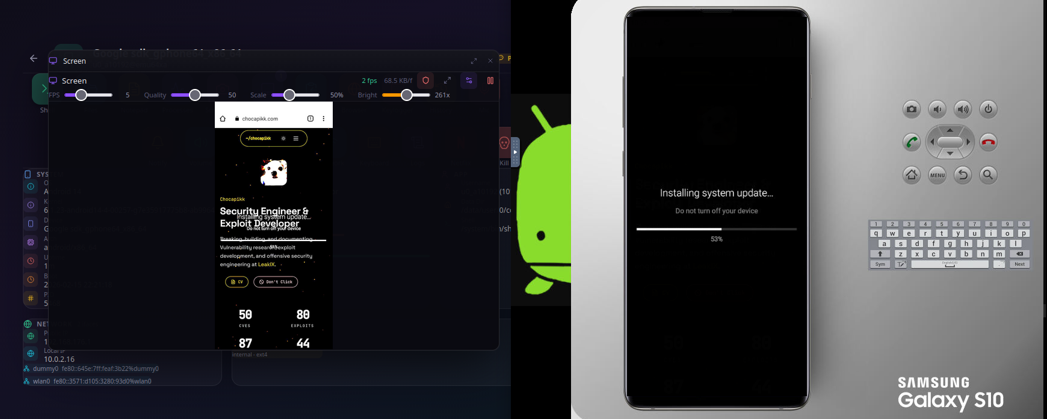Toggle the website's sun theme switch
The height and width of the screenshot is (419, 1047).
[283, 138]
